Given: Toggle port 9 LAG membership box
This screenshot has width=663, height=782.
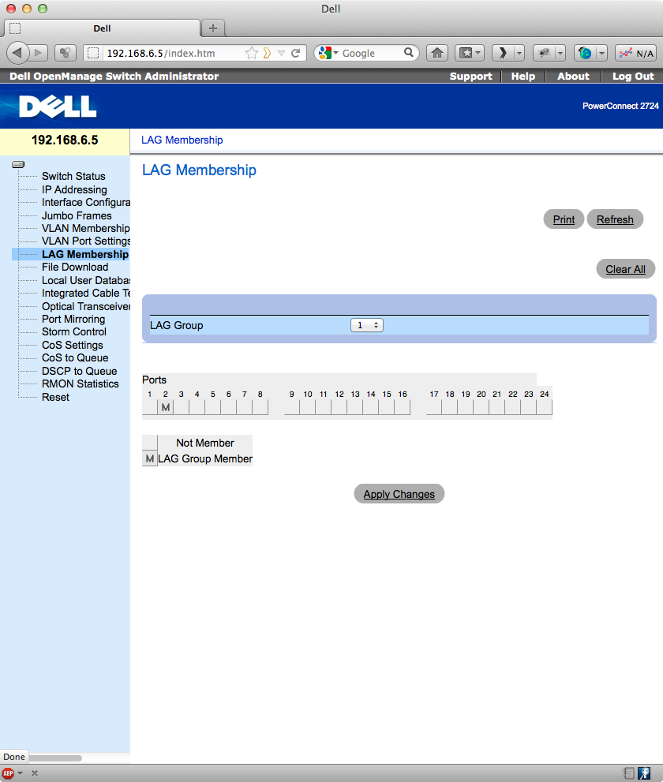Looking at the screenshot, I should [x=292, y=407].
